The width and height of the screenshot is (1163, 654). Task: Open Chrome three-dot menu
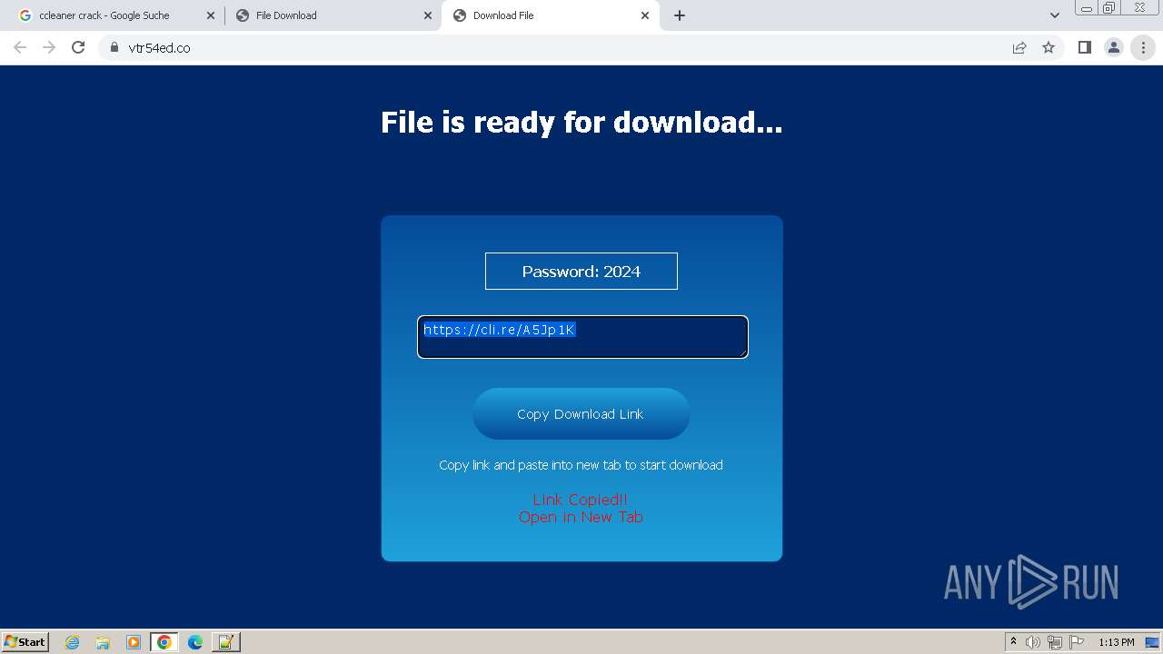click(1143, 47)
